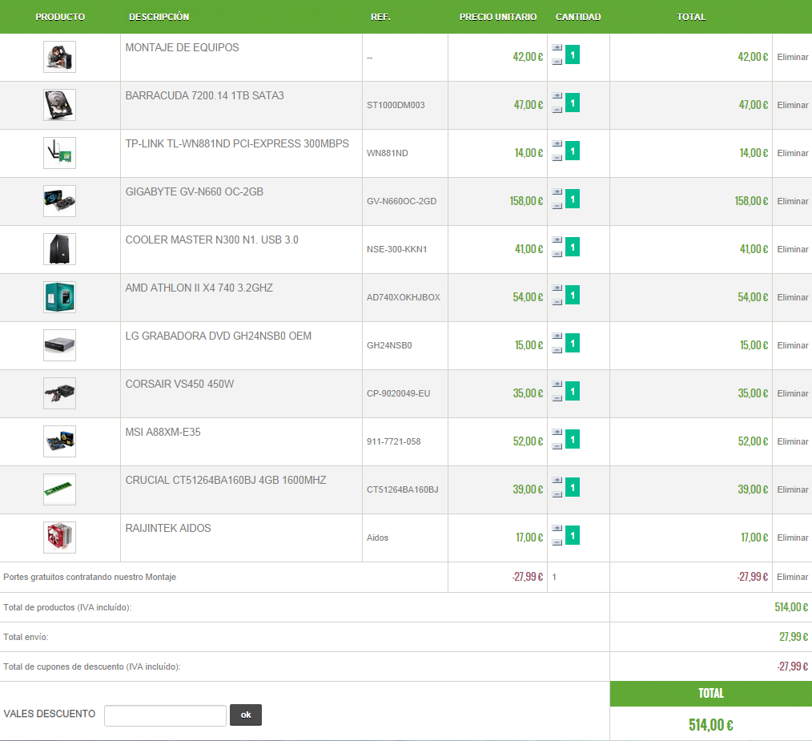Image resolution: width=812 pixels, height=741 pixels.
Task: Open the Crucial RAM module thumbnail
Action: (59, 489)
